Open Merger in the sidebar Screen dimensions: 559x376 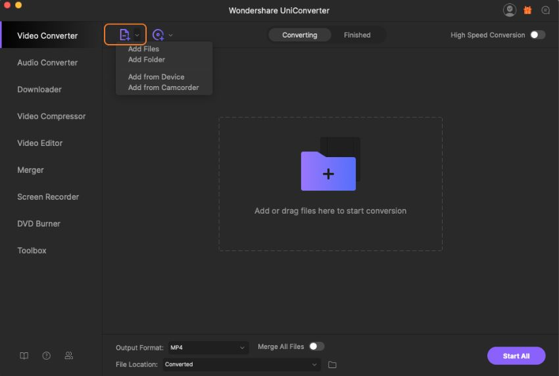pyautogui.click(x=30, y=170)
